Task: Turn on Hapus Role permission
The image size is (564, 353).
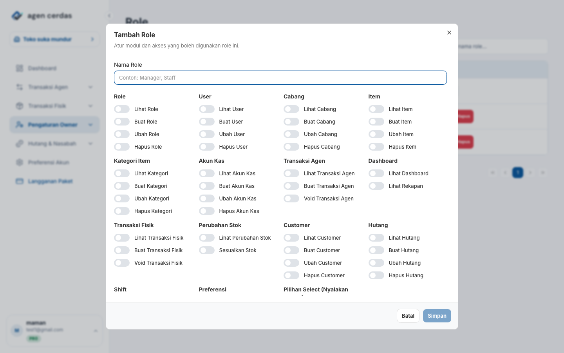Action: [x=122, y=147]
